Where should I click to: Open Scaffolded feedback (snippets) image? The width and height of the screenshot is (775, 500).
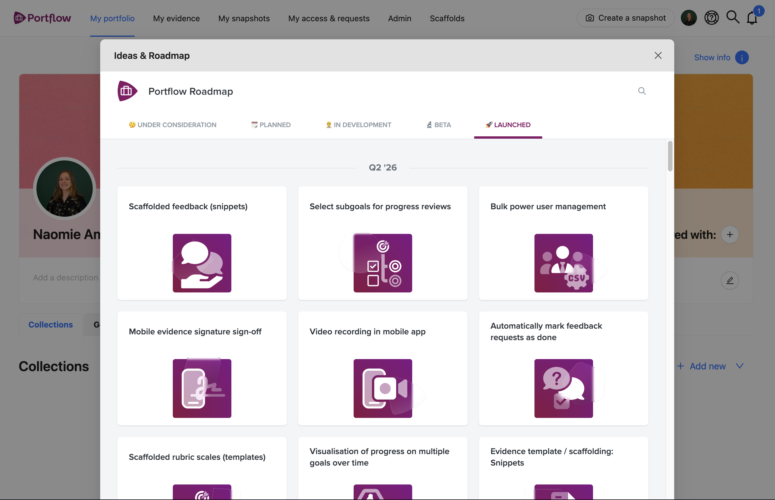(202, 263)
